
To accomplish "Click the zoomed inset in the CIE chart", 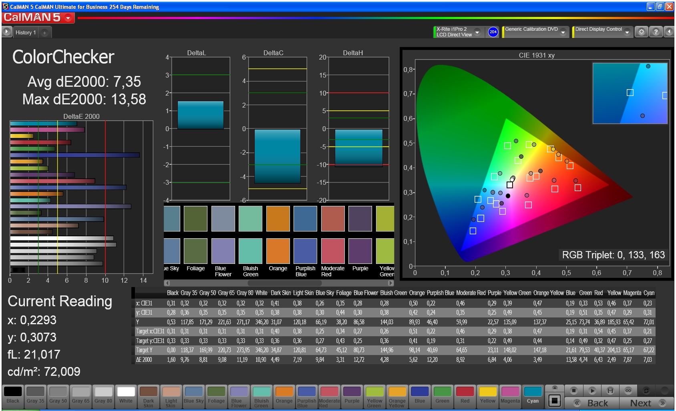I will (x=630, y=93).
